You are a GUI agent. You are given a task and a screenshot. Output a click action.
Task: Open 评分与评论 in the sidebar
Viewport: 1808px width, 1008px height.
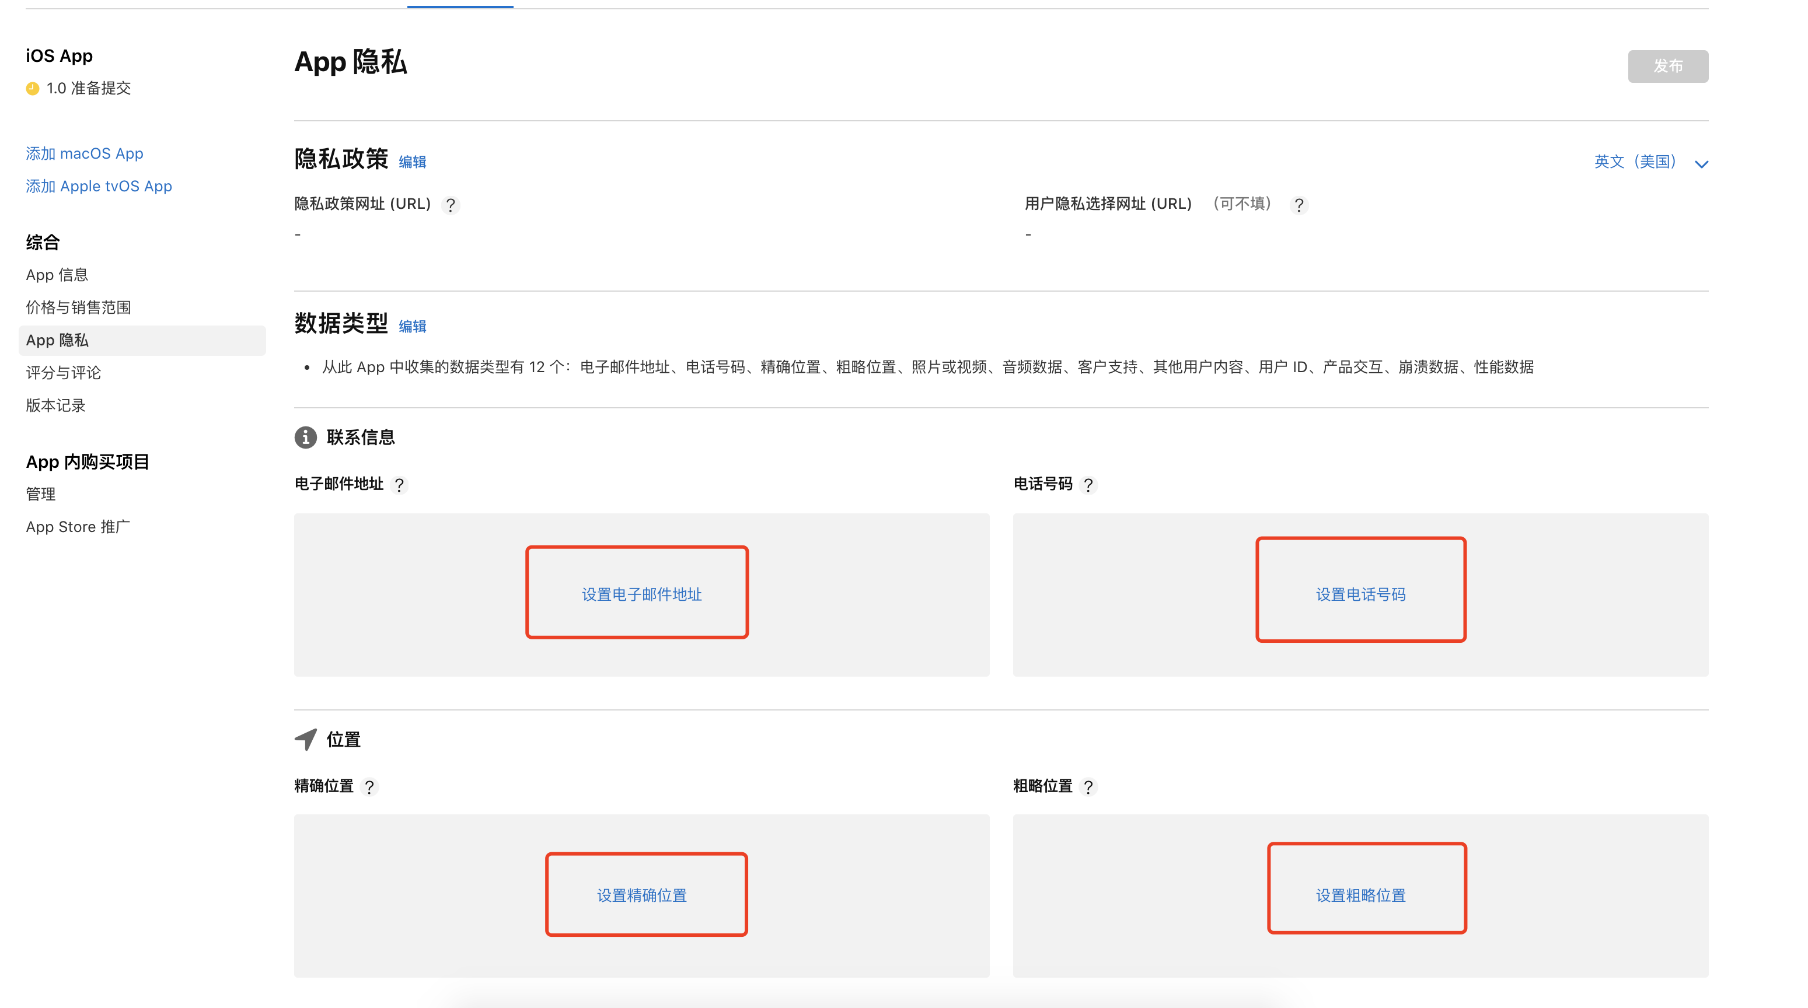point(63,373)
